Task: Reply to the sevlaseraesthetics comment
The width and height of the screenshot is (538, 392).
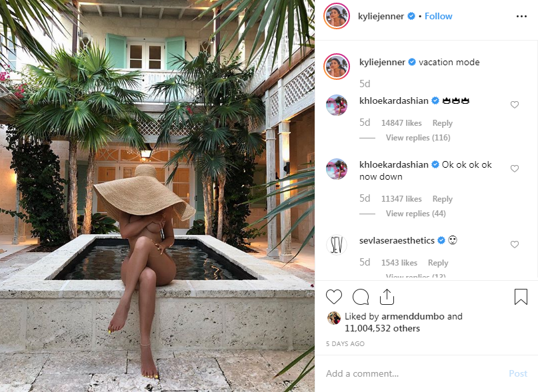Action: (x=438, y=263)
